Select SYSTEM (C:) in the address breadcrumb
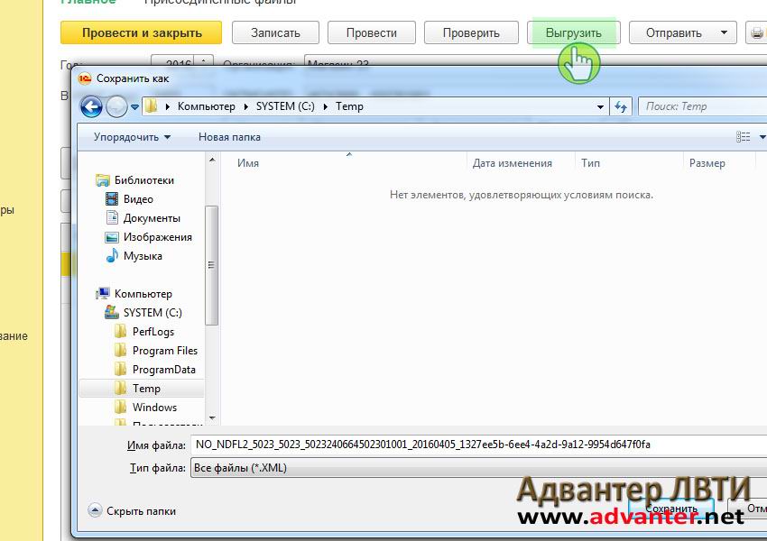Image resolution: width=767 pixels, height=541 pixels. click(285, 106)
